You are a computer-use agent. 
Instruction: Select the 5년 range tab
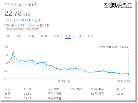click(79, 36)
